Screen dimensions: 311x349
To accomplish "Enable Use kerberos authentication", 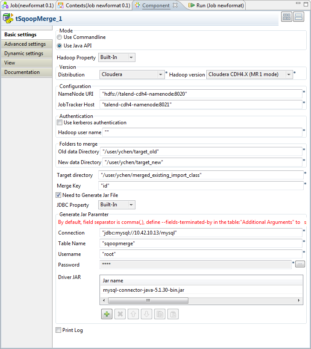I will coord(59,123).
